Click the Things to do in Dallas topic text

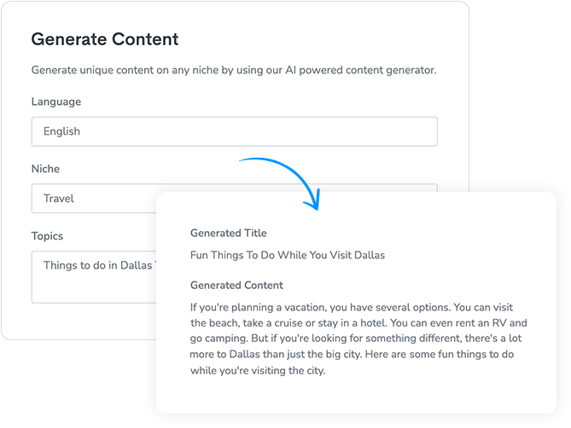[x=99, y=265]
